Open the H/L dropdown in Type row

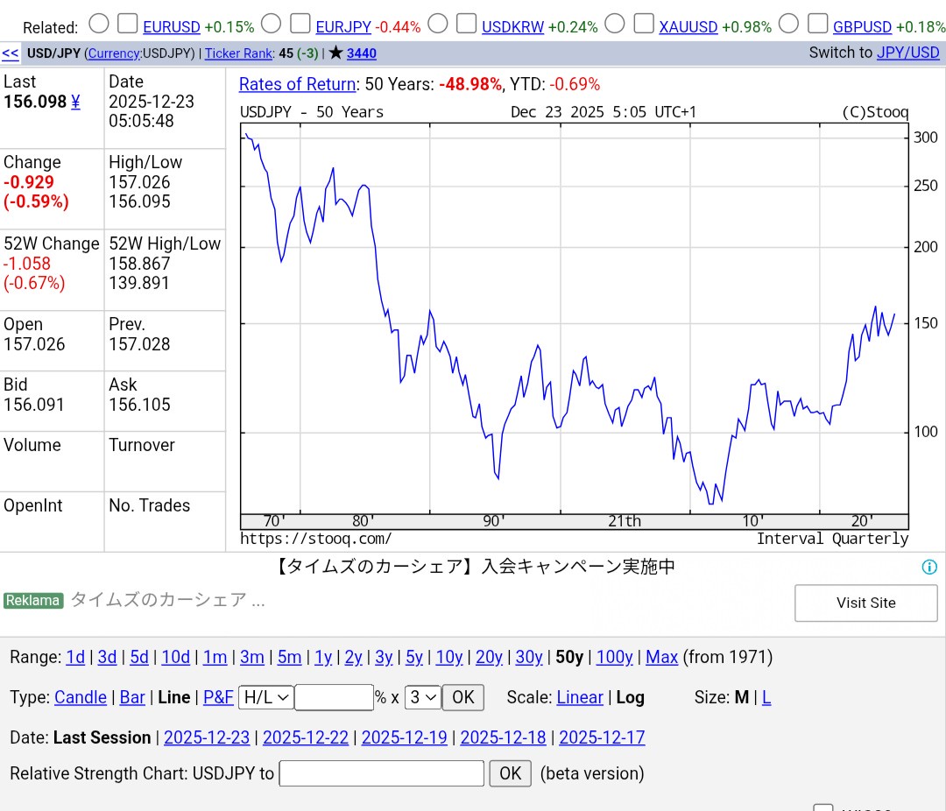(x=266, y=697)
